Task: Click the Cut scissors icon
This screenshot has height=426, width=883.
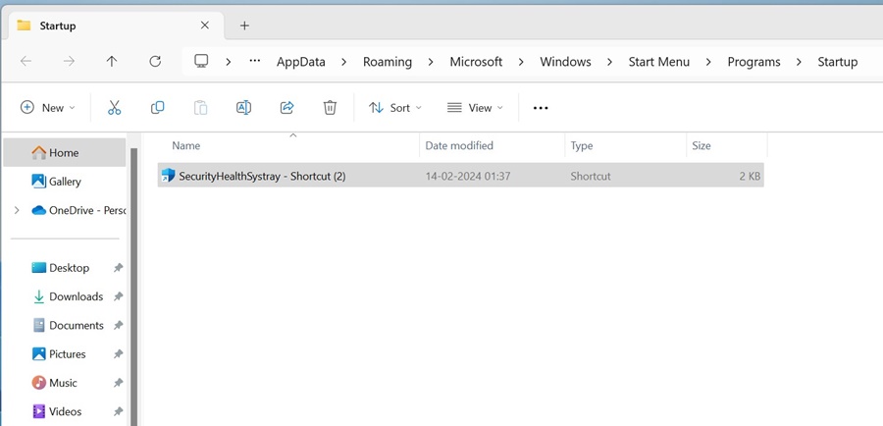Action: pos(115,108)
